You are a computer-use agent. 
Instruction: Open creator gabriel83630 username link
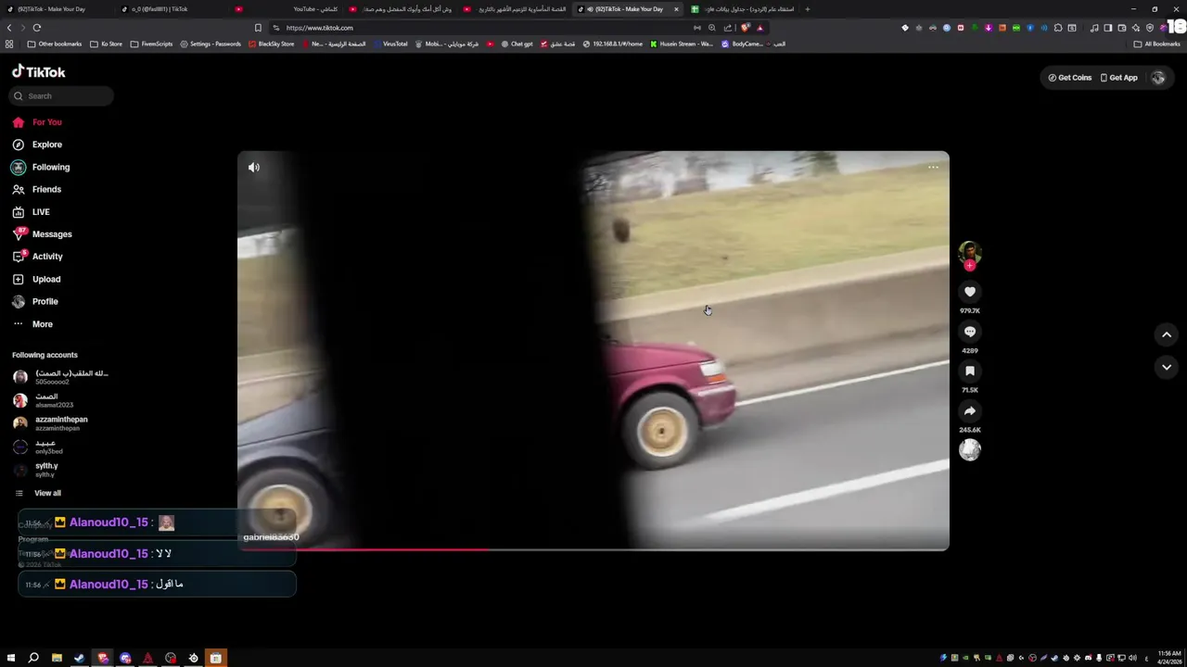271,537
